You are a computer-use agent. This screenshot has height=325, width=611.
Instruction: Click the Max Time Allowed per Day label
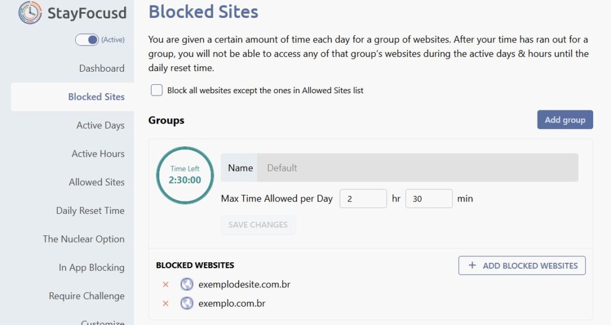(x=277, y=198)
